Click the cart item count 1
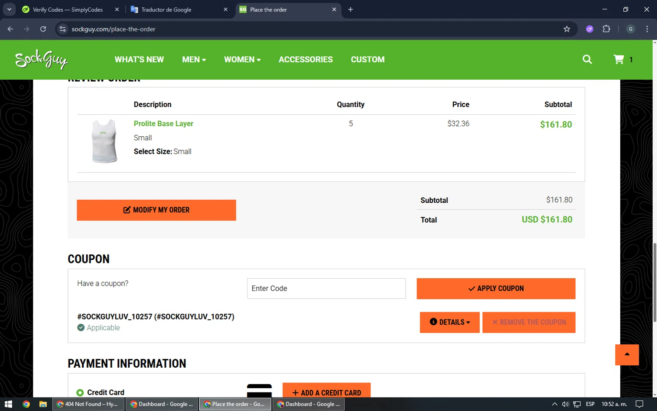Viewport: 657px width, 411px height. [631, 60]
